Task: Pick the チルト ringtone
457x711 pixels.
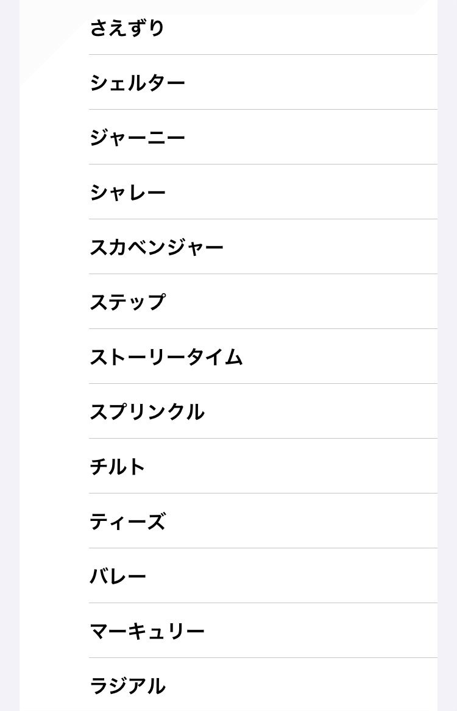Action: pos(118,467)
